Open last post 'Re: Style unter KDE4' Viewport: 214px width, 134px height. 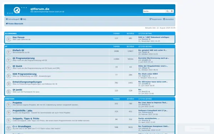[148, 74]
